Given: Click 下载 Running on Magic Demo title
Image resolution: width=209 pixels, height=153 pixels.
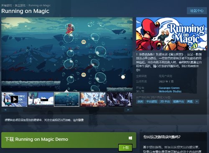Looking at the screenshot, I should pyautogui.click(x=36, y=139).
